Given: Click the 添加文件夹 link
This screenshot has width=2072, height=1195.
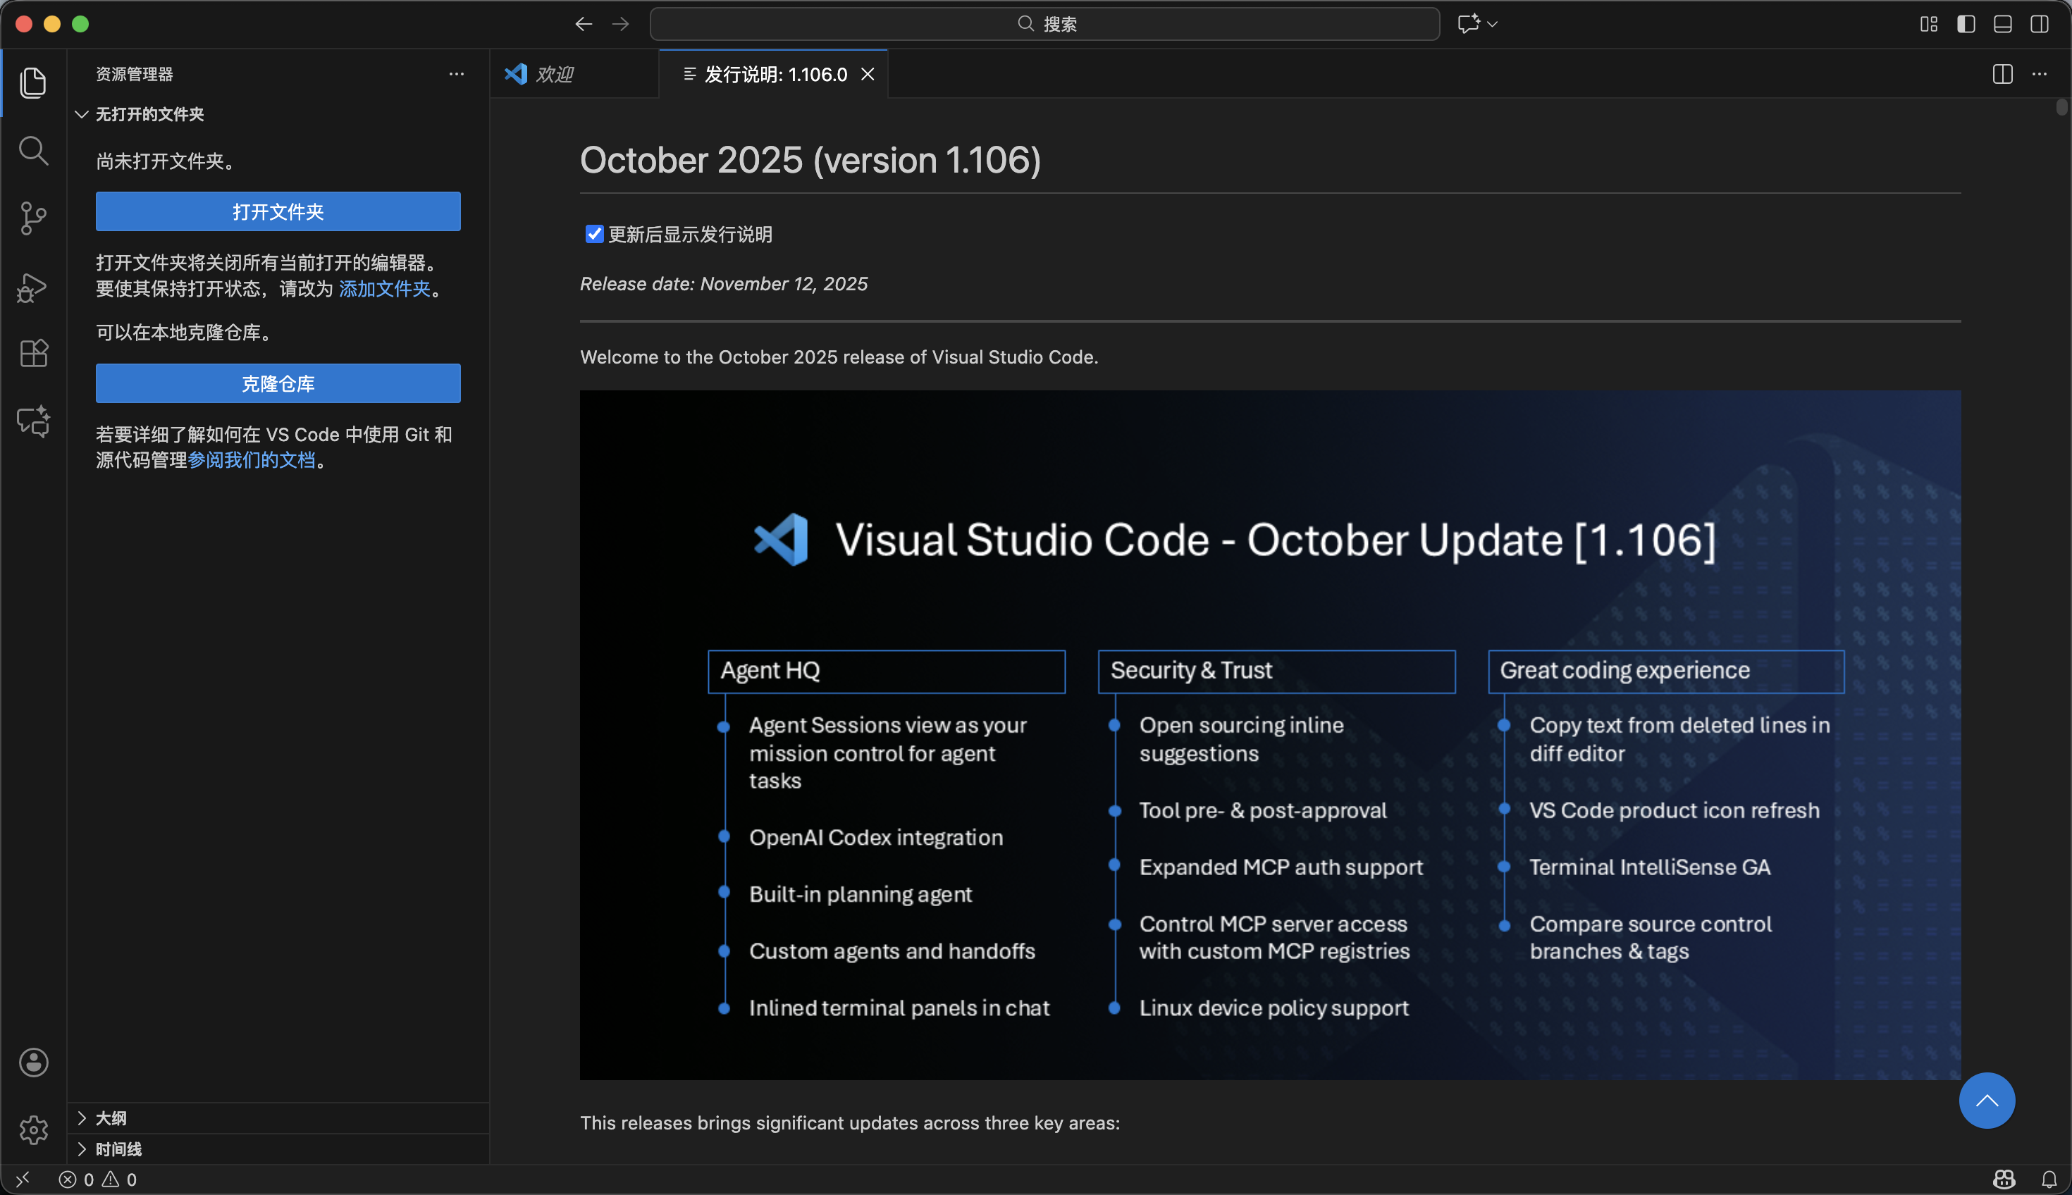Looking at the screenshot, I should [384, 289].
